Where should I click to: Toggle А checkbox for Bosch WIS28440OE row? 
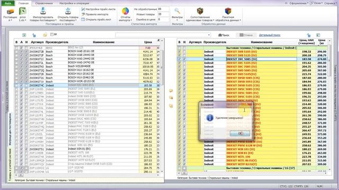click(21, 66)
